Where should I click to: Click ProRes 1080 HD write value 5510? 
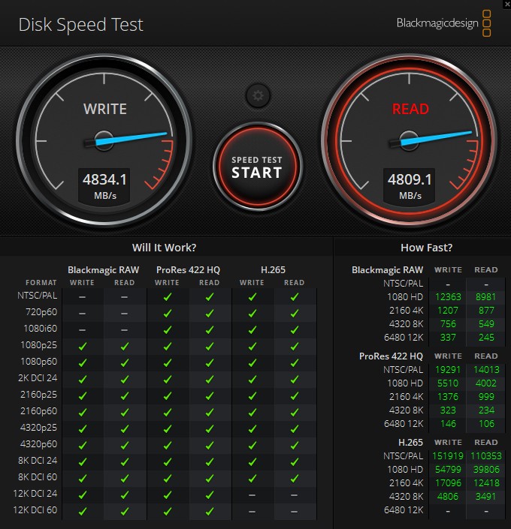point(448,383)
